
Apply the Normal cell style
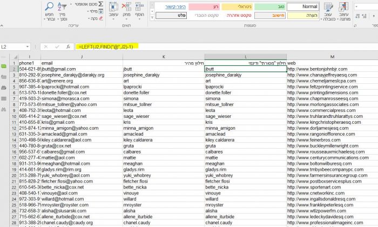(303, 6)
